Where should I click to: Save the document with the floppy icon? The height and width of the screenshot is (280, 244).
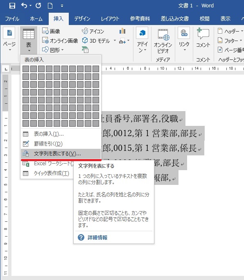pos(12,6)
